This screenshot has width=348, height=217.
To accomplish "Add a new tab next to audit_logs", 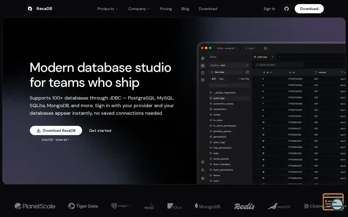I will point(279,57).
